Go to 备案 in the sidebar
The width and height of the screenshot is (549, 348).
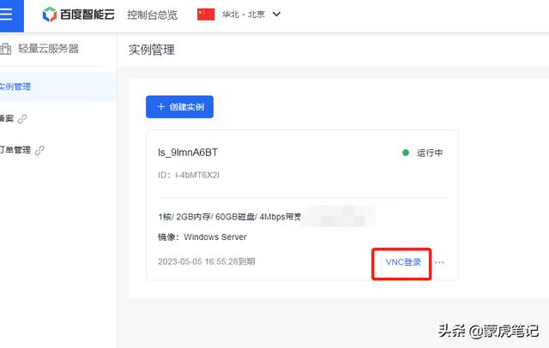click(7, 118)
